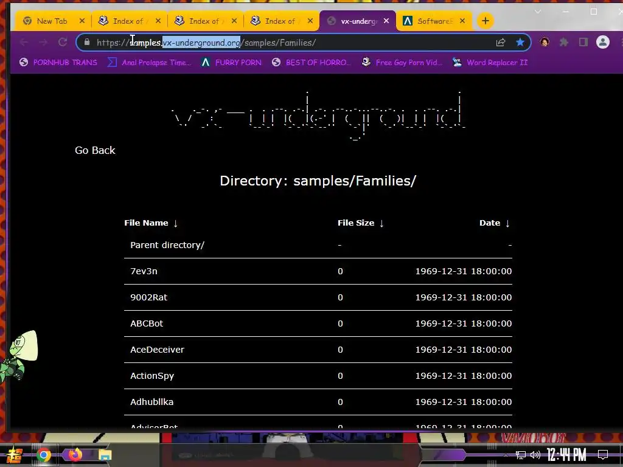
Task: Click the browser forward arrow
Action: [x=43, y=42]
